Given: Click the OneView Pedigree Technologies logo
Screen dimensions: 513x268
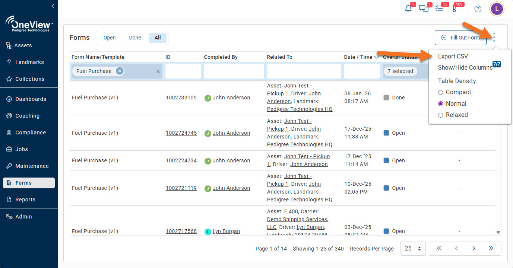Looking at the screenshot, I should point(29,24).
